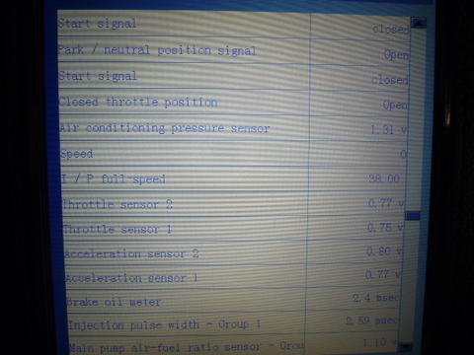Viewport: 474px width, 355px height.
Task: Select the Throttle sensor 2 row
Action: (233, 204)
